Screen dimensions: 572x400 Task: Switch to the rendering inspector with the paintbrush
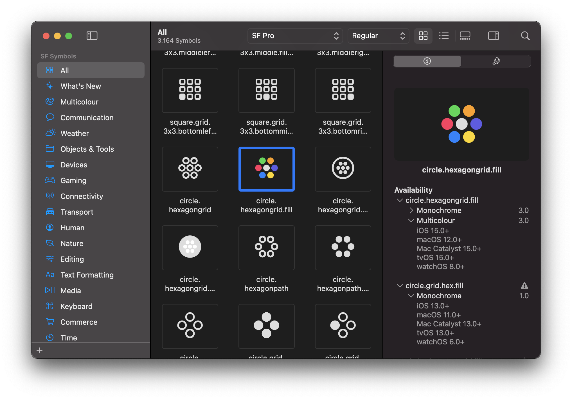click(496, 61)
